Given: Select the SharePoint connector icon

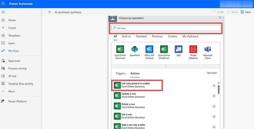Looking at the screenshot, I should point(135,49).
